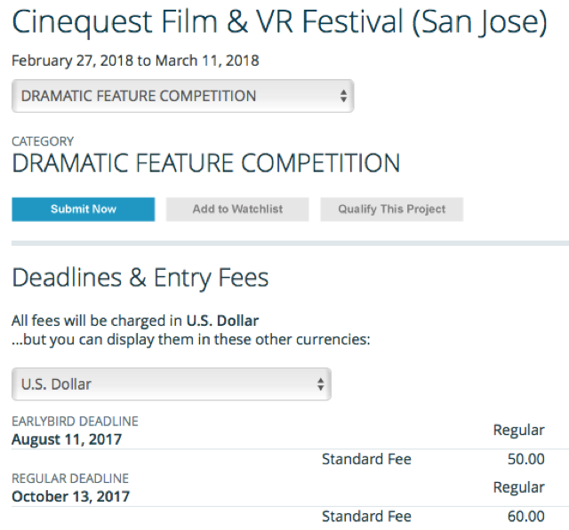The image size is (569, 530).
Task: Click the Regular Deadline label
Action: pyautogui.click(x=70, y=479)
